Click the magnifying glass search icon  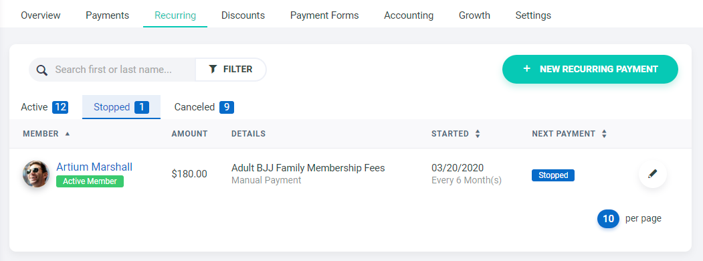pos(42,70)
